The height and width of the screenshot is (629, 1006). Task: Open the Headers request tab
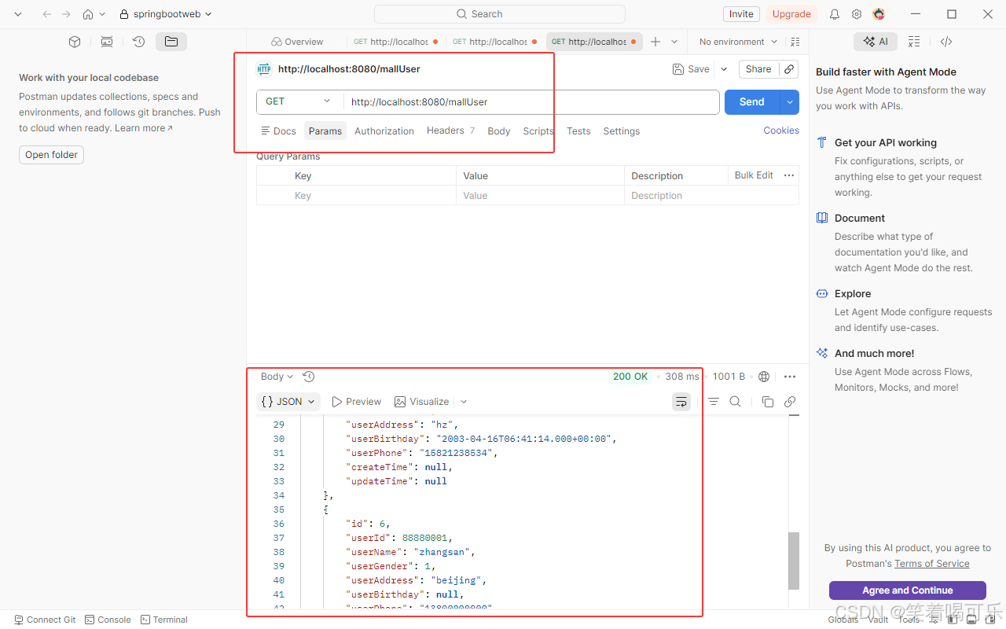pos(450,131)
